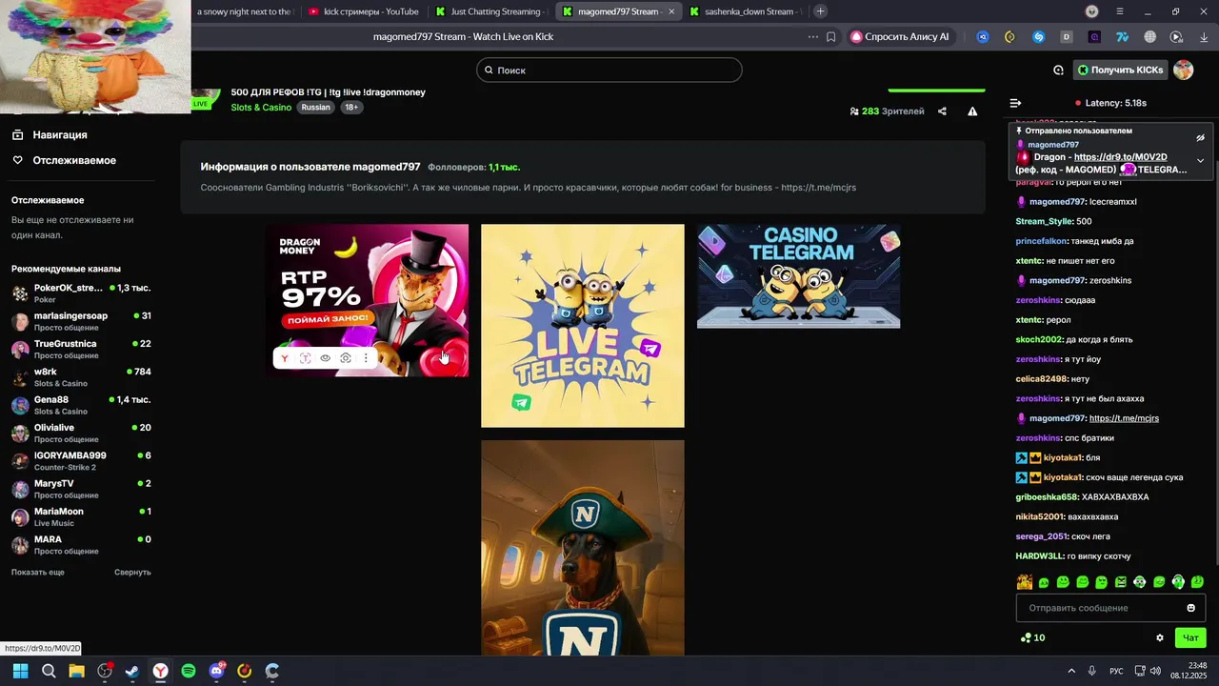The height and width of the screenshot is (686, 1219).
Task: Click Получить KICKs button
Action: click(x=1121, y=70)
